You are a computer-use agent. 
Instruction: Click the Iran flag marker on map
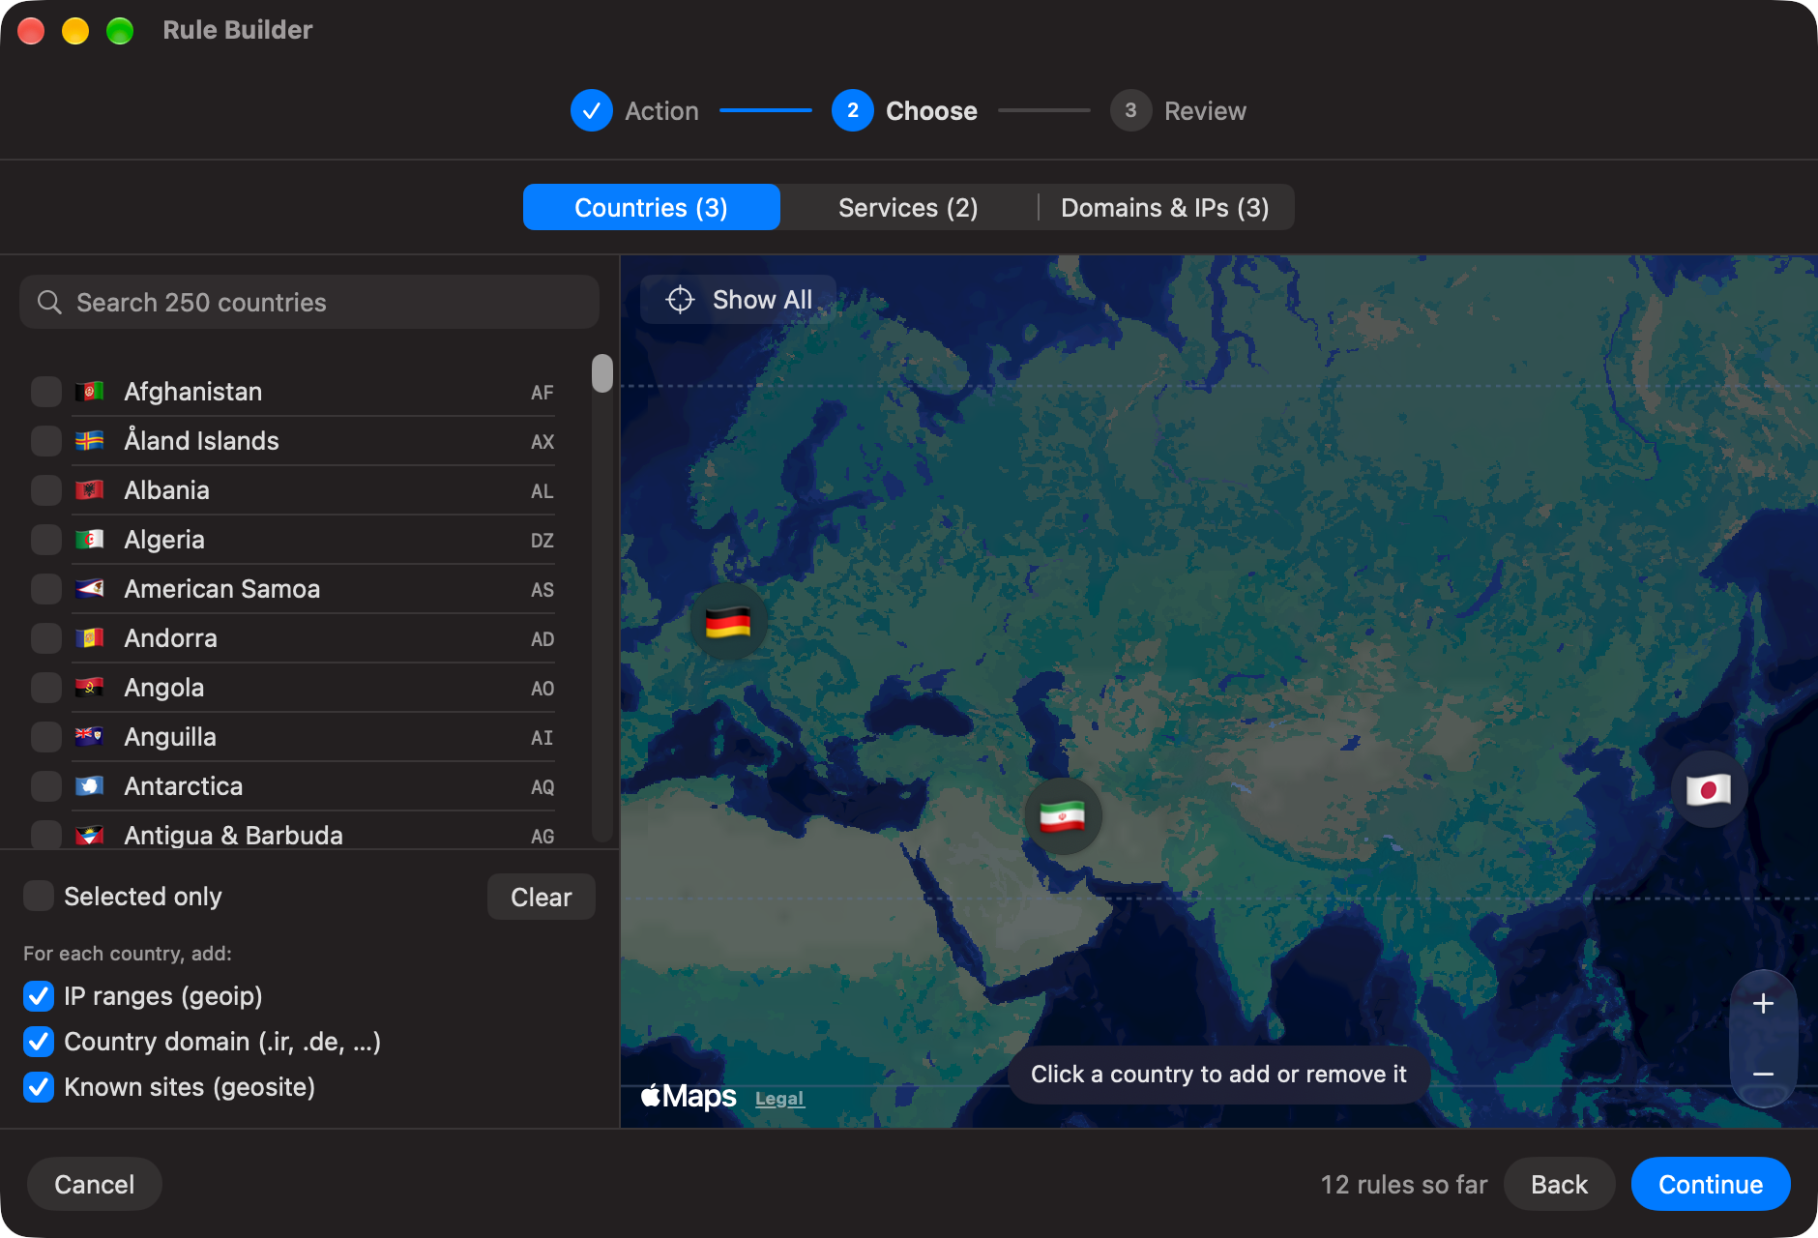pyautogui.click(x=1063, y=816)
